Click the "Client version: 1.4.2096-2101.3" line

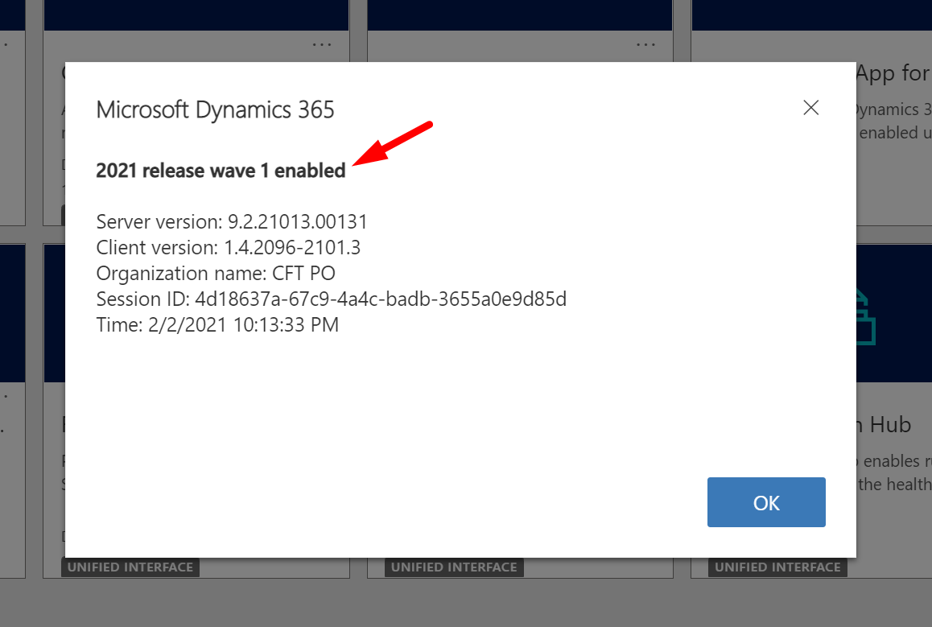(x=229, y=247)
